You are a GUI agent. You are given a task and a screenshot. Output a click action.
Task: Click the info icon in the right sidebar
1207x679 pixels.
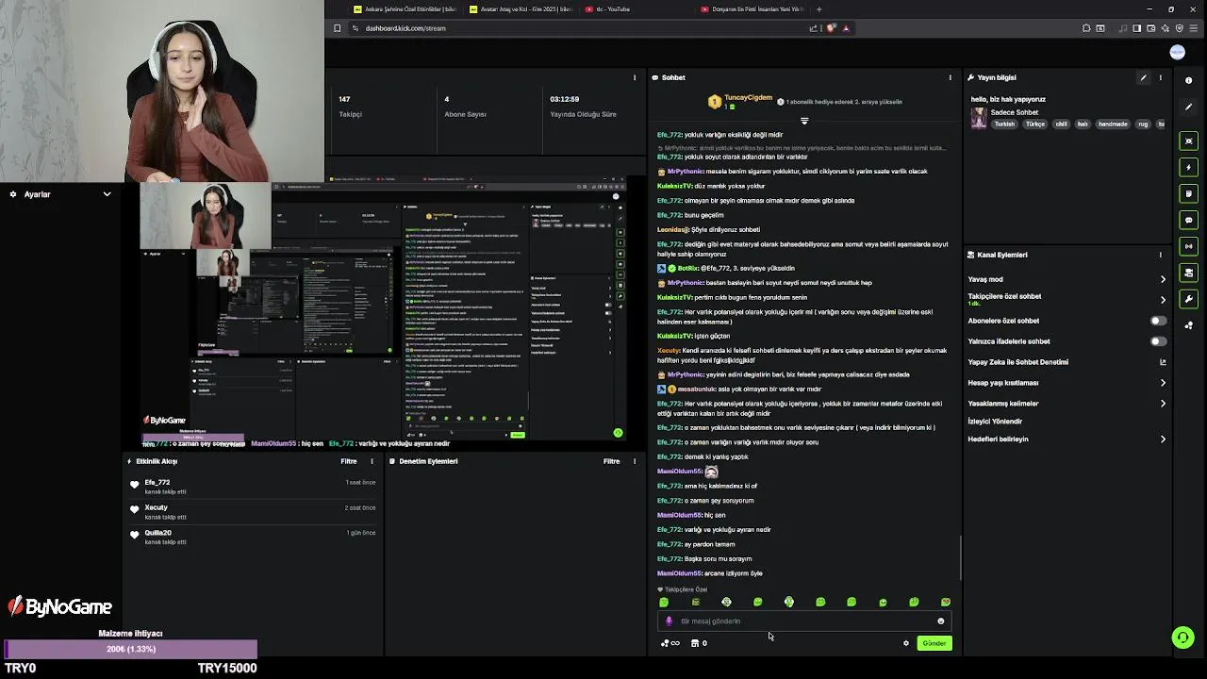coord(1189,80)
